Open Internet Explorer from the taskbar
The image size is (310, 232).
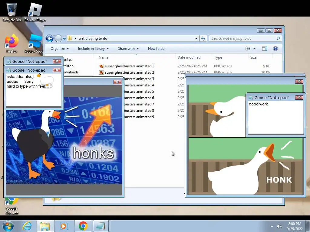27,226
